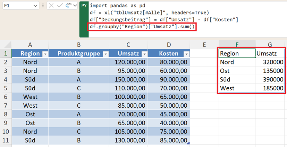Select cell G4 with value 390000

[x=270, y=79]
